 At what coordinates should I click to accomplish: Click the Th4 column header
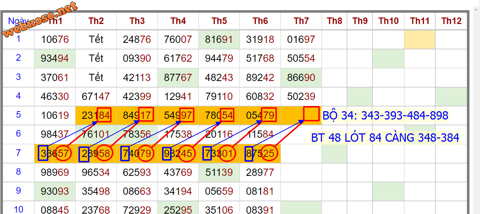178,21
